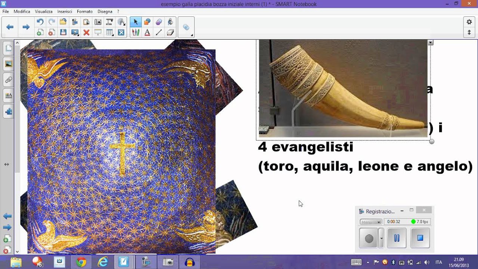Open the Attachments paperclip tab

click(x=8, y=80)
